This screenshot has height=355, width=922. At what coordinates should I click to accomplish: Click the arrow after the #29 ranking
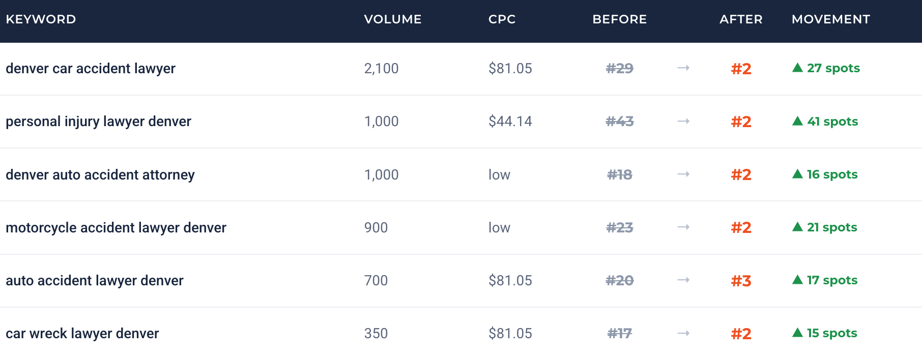[683, 68]
